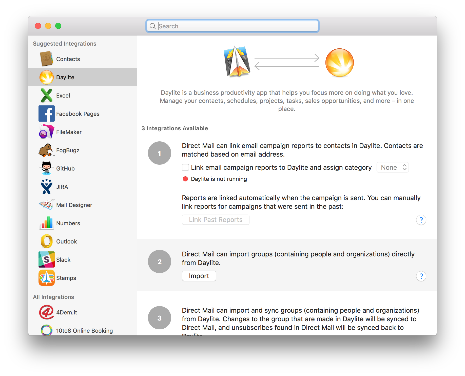The image size is (465, 376).
Task: Click the All Integrations heading
Action: point(53,297)
